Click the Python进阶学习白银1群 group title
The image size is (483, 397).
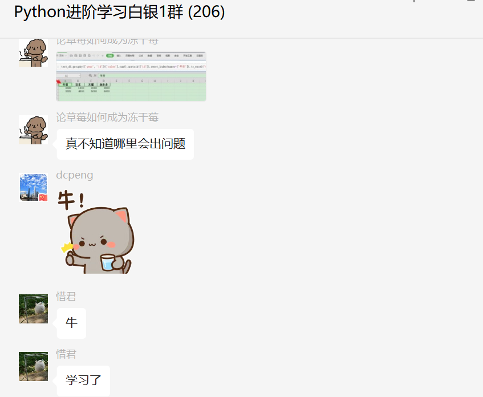point(99,13)
